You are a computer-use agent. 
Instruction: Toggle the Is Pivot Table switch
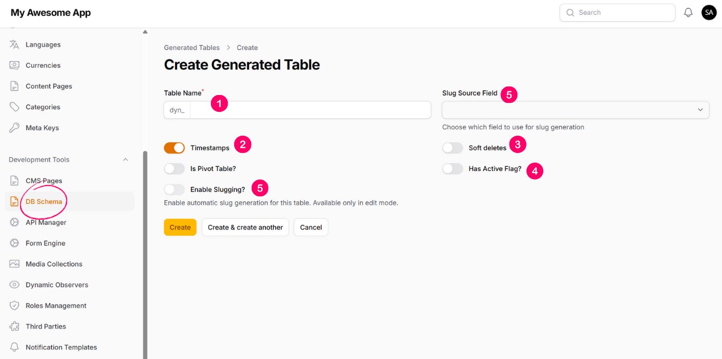[174, 169]
